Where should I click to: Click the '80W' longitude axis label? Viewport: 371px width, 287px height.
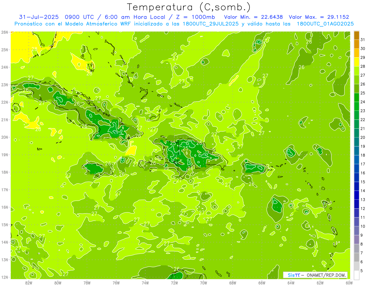tap(58, 283)
